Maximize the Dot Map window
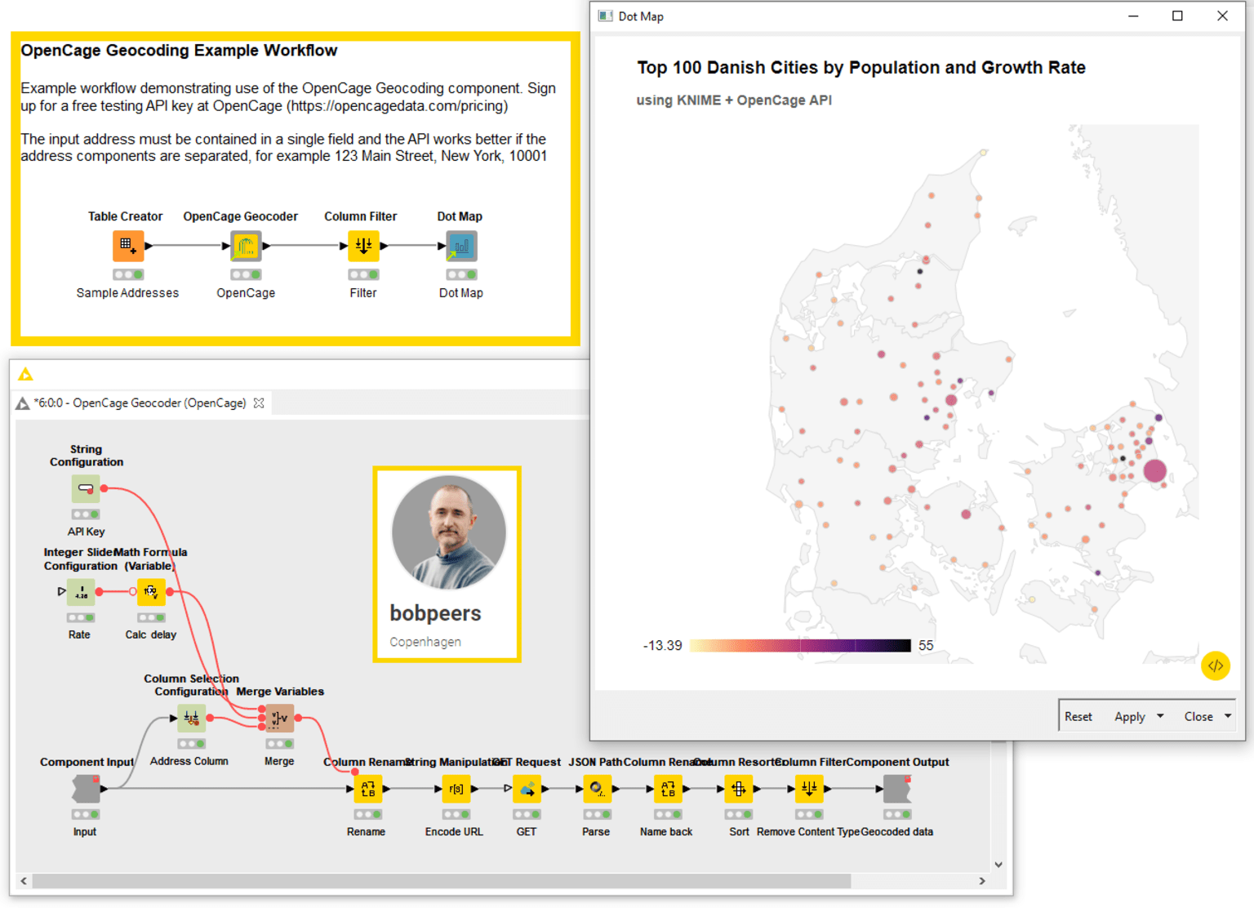Screen dimensions: 1254x908 pyautogui.click(x=1177, y=16)
